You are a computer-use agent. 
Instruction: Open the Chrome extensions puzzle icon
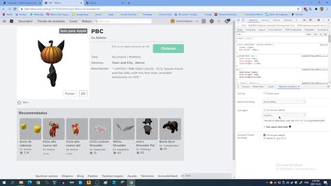[x=316, y=9]
